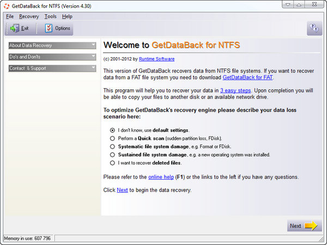
Task: Select Sustained file system damage option
Action: click(x=112, y=155)
